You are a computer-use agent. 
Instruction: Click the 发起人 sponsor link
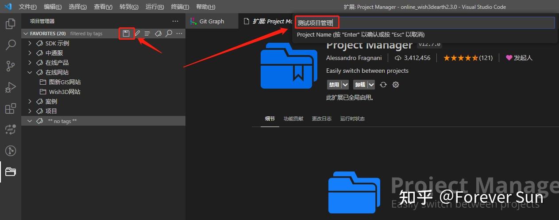tap(523, 58)
